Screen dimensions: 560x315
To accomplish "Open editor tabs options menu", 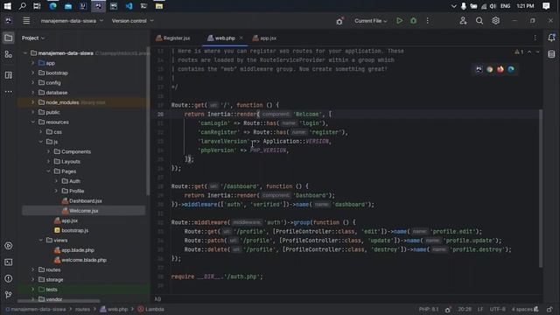I will pos(535,38).
